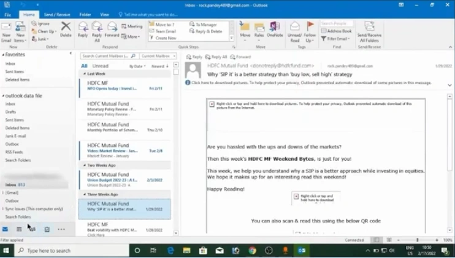Reply with a Meeting

pos(132,26)
